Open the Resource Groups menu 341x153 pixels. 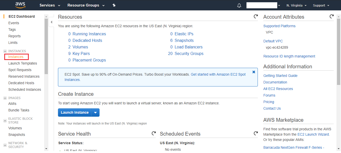86,5
